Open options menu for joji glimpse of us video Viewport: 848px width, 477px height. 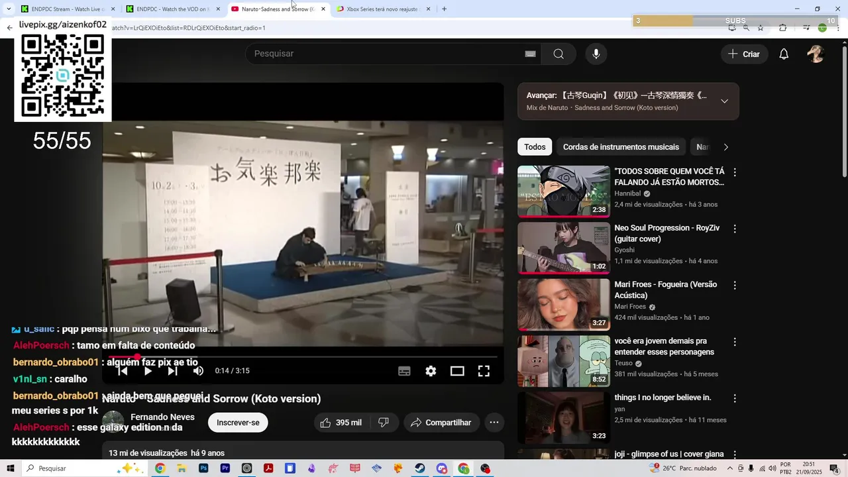(x=734, y=455)
